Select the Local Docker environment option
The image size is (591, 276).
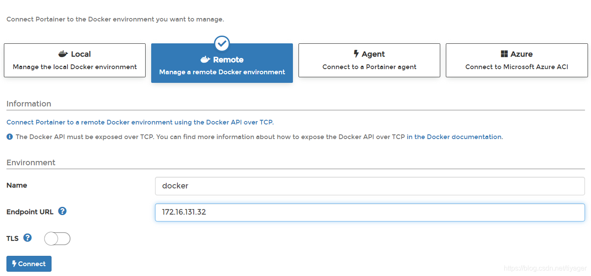[x=75, y=60]
